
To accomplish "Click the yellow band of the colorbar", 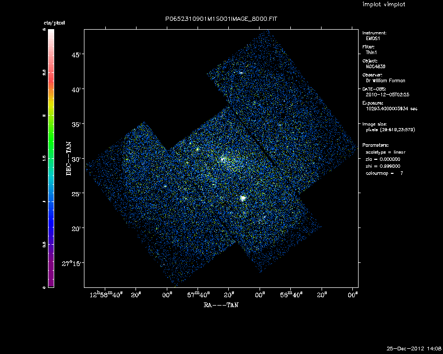I will pos(51,104).
